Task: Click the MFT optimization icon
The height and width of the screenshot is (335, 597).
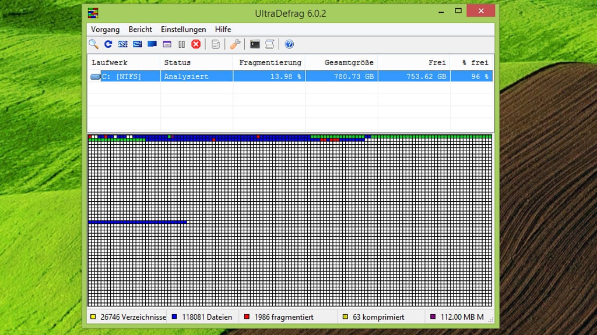Action: coord(167,44)
